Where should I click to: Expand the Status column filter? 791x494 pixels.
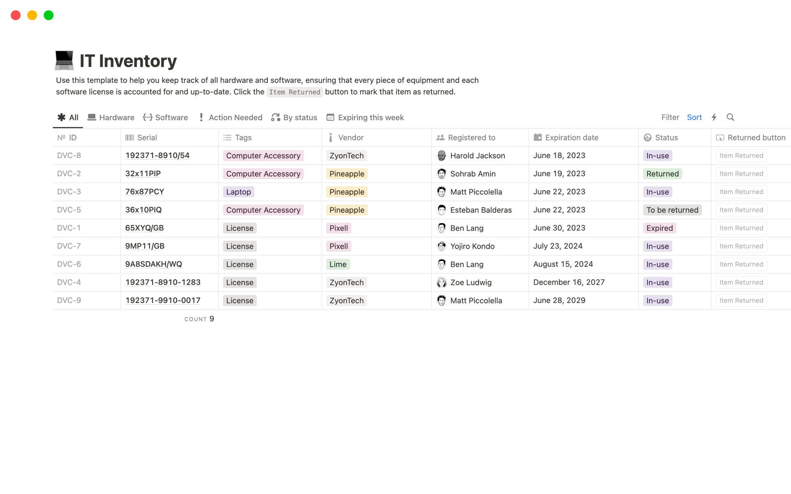tap(666, 137)
